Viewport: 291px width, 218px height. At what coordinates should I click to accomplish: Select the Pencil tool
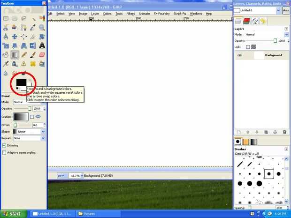click(x=24, y=55)
